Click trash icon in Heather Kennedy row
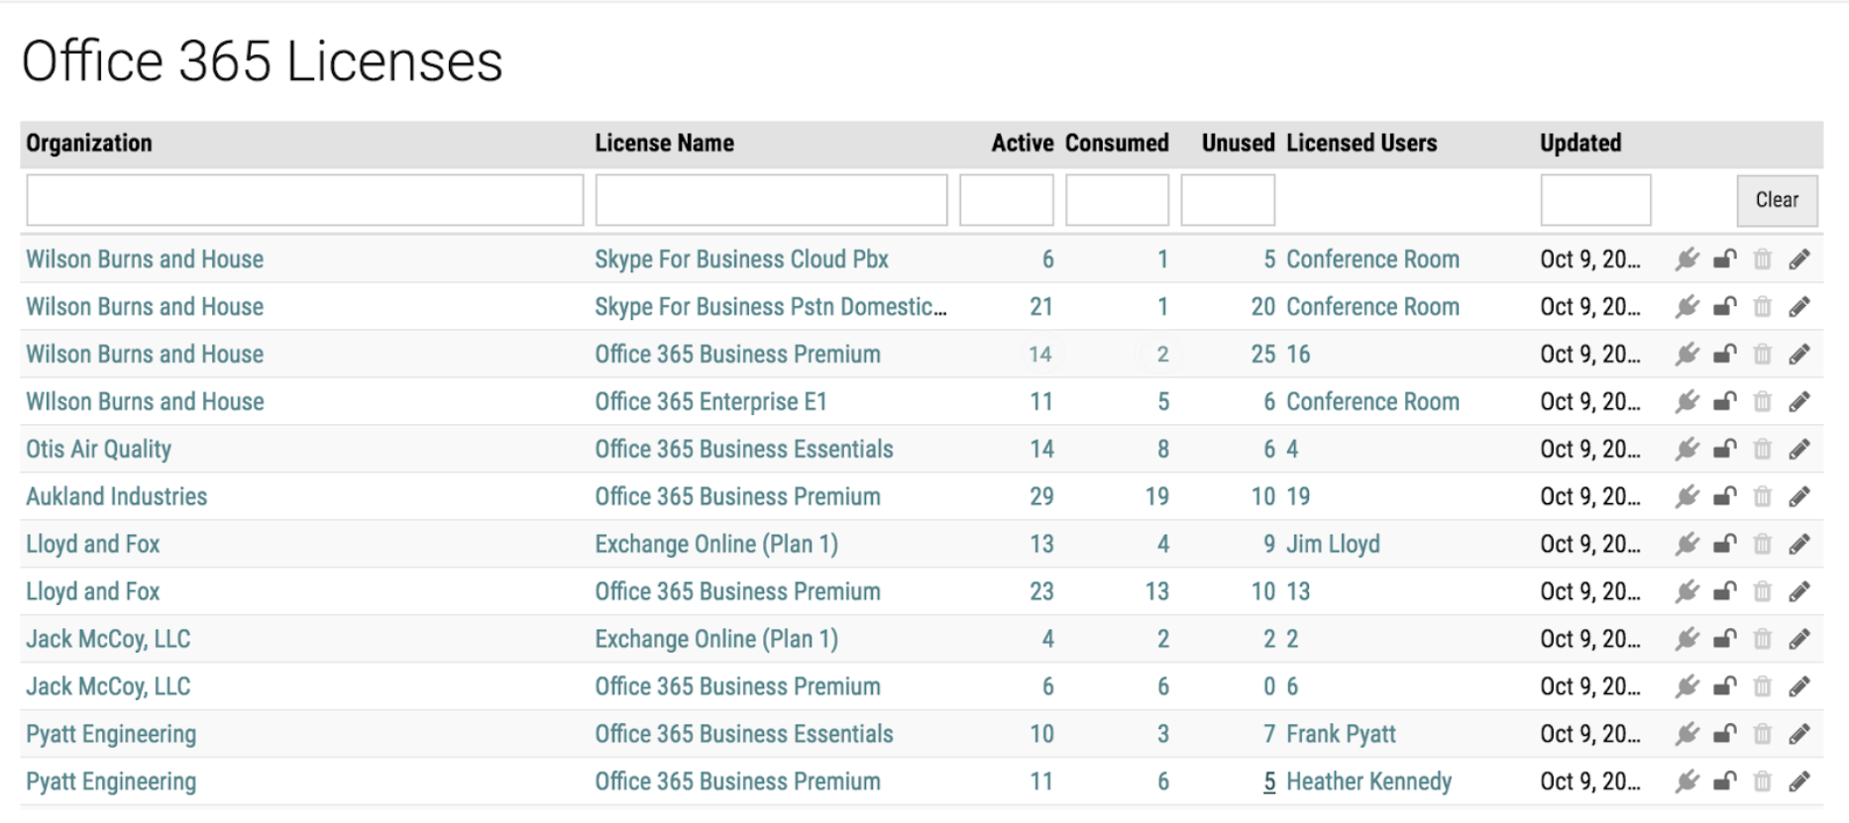1849x823 pixels. tap(1762, 781)
